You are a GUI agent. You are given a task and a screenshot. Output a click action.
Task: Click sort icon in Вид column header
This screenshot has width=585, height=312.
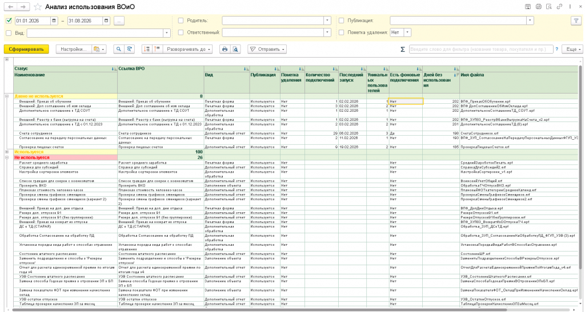click(246, 69)
